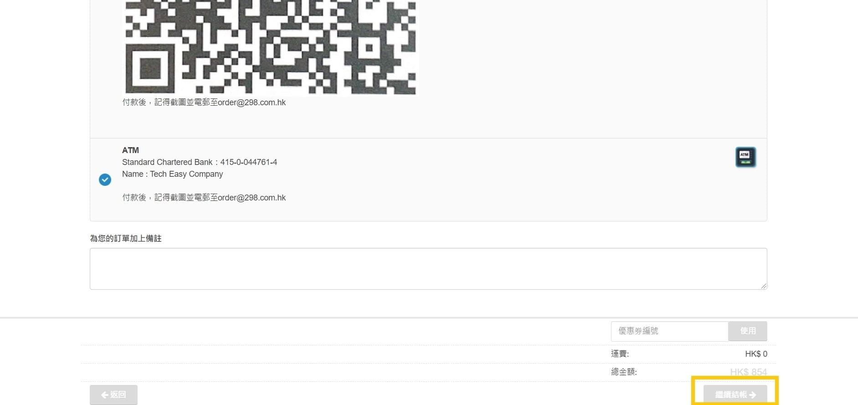
Task: Go back with the 返回 button
Action: 113,395
